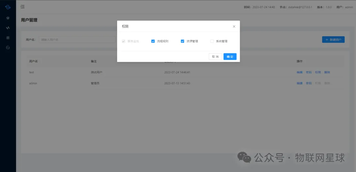
Task: Click the 新建用户 button
Action: point(333,40)
